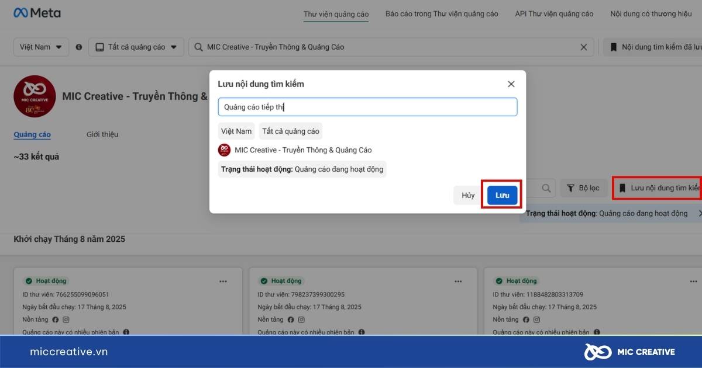
Task: Expand the Việt Nam country dropdown
Action: click(41, 47)
